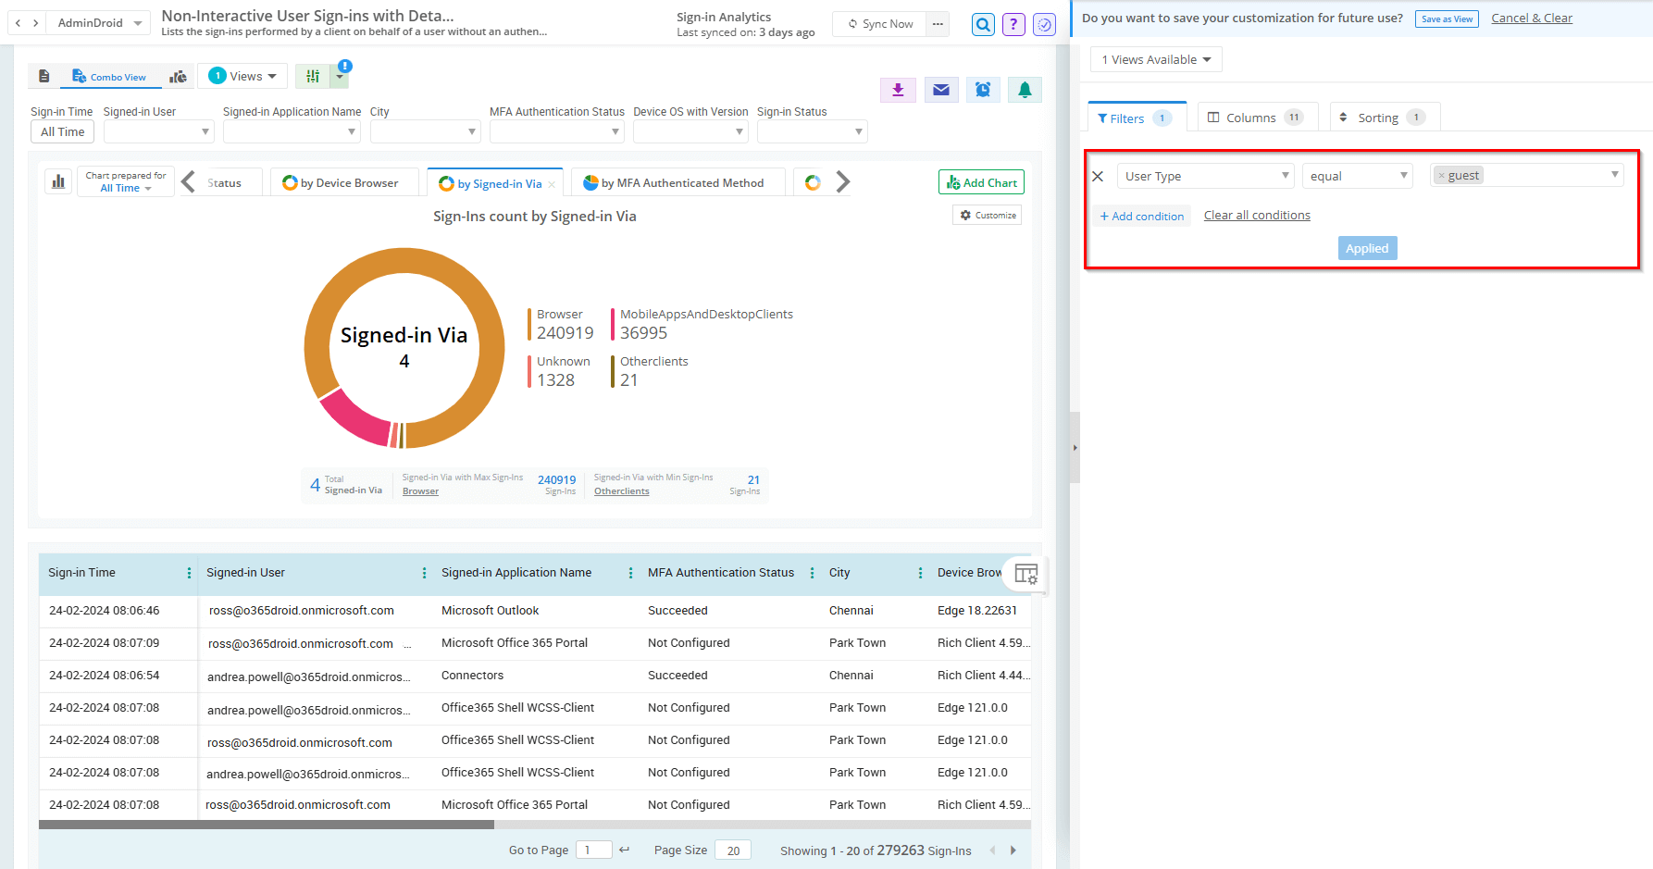The height and width of the screenshot is (869, 1653).
Task: Switch to the chart-only view icon
Action: tap(179, 77)
